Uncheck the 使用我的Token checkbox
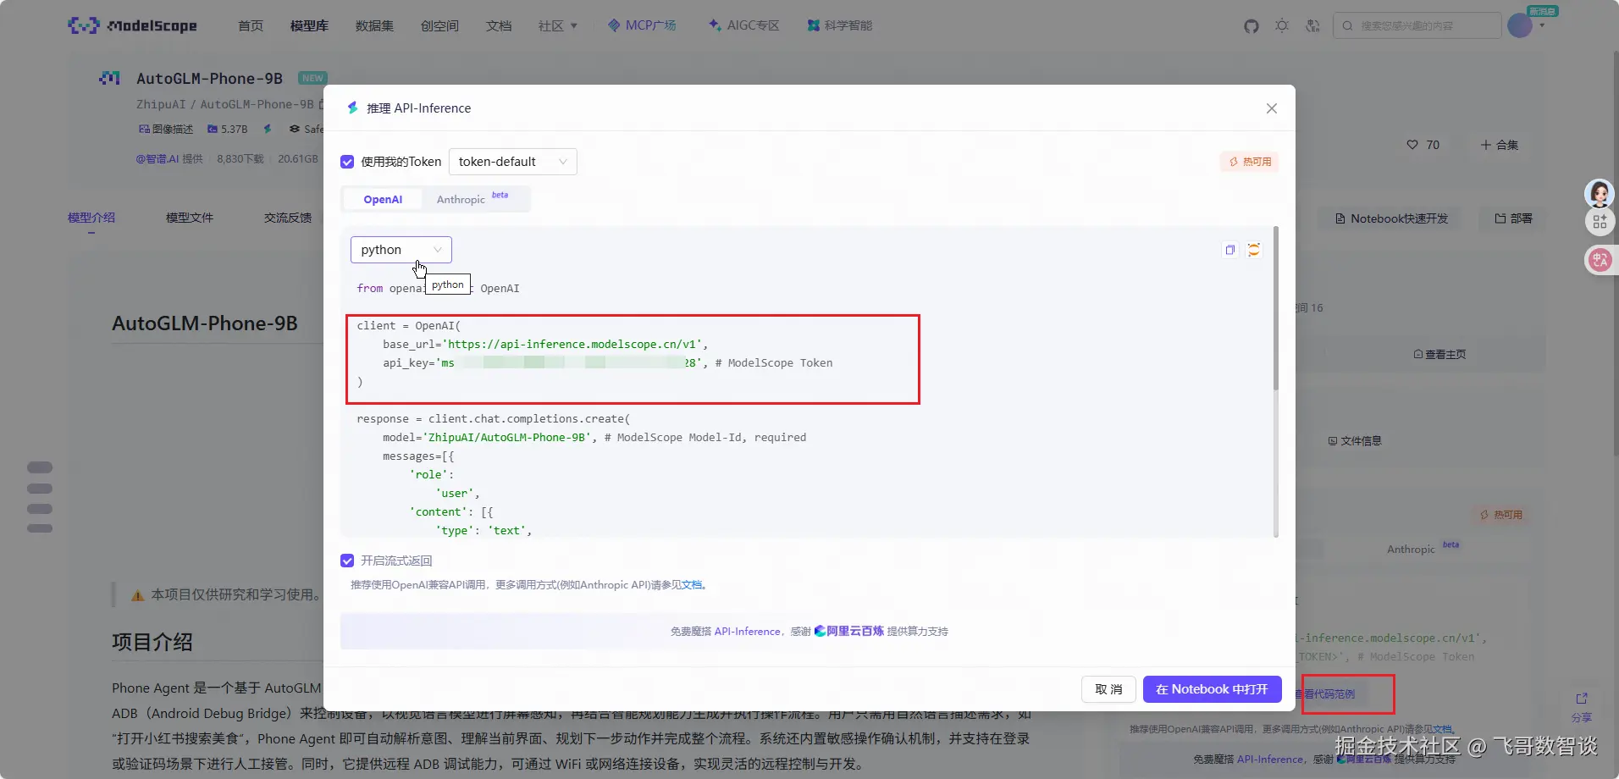The image size is (1619, 779). 347,162
